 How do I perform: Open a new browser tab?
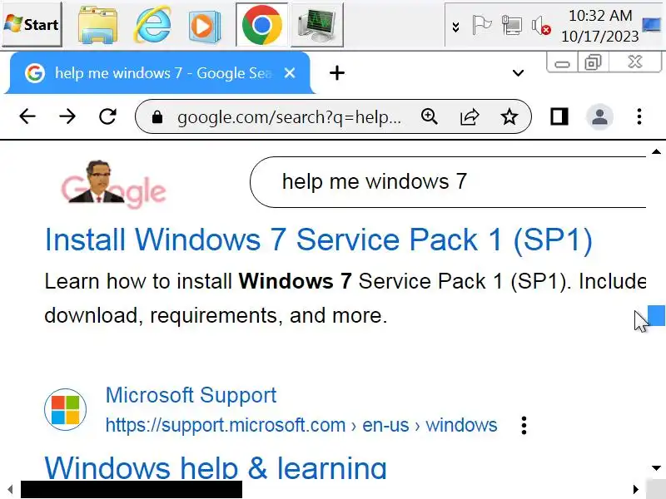point(337,73)
